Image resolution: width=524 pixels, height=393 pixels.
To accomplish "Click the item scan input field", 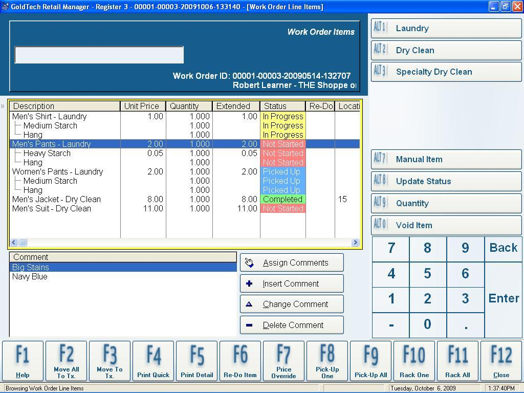I will [x=99, y=55].
